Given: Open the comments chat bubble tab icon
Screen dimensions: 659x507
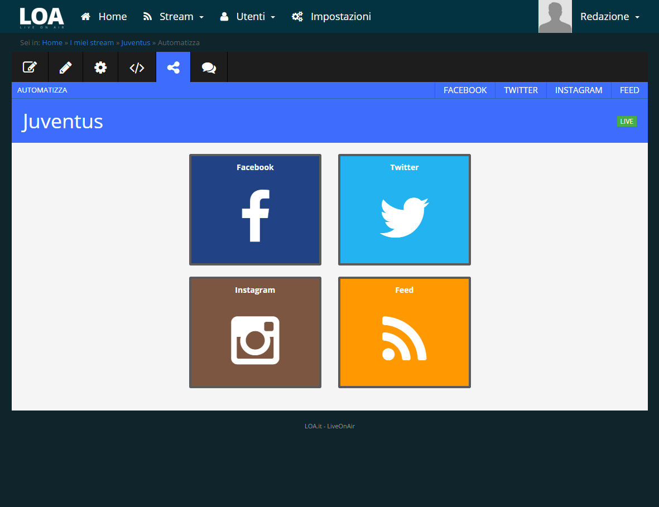Looking at the screenshot, I should (x=209, y=67).
